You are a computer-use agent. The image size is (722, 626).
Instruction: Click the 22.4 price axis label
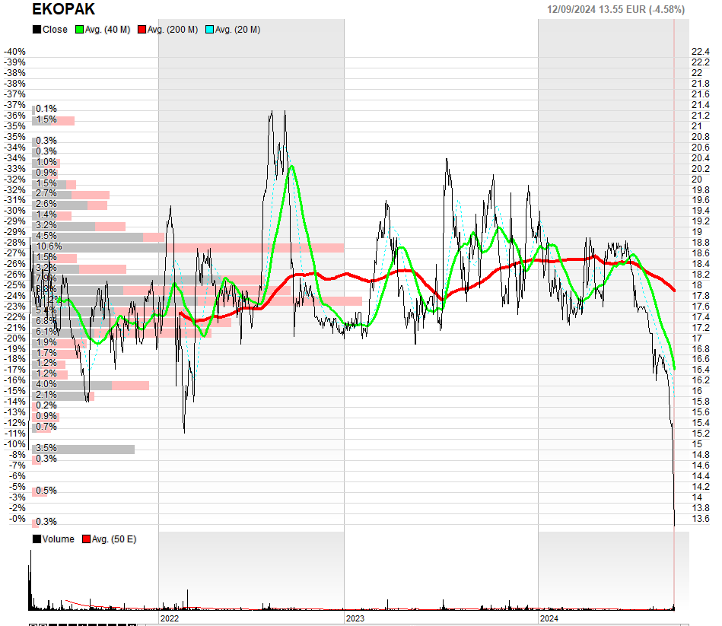pos(701,52)
